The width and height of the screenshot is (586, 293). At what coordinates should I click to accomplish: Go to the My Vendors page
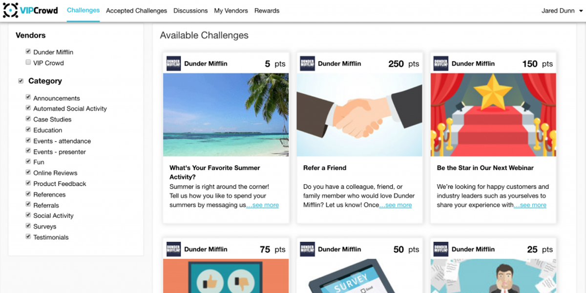pyautogui.click(x=231, y=11)
